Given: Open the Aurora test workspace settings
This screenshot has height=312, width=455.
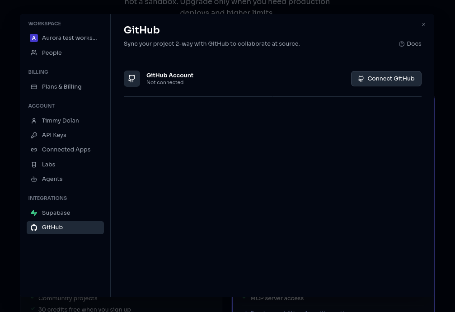Looking at the screenshot, I should [x=65, y=38].
